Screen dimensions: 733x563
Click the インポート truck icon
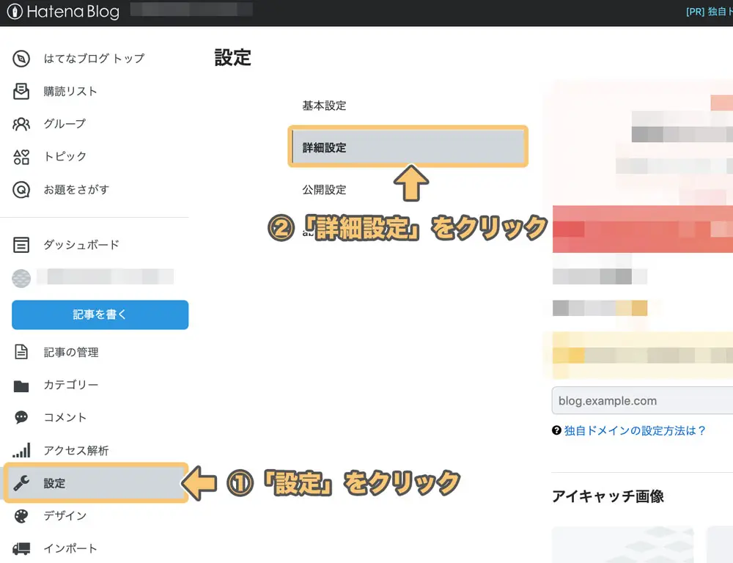pyautogui.click(x=21, y=548)
